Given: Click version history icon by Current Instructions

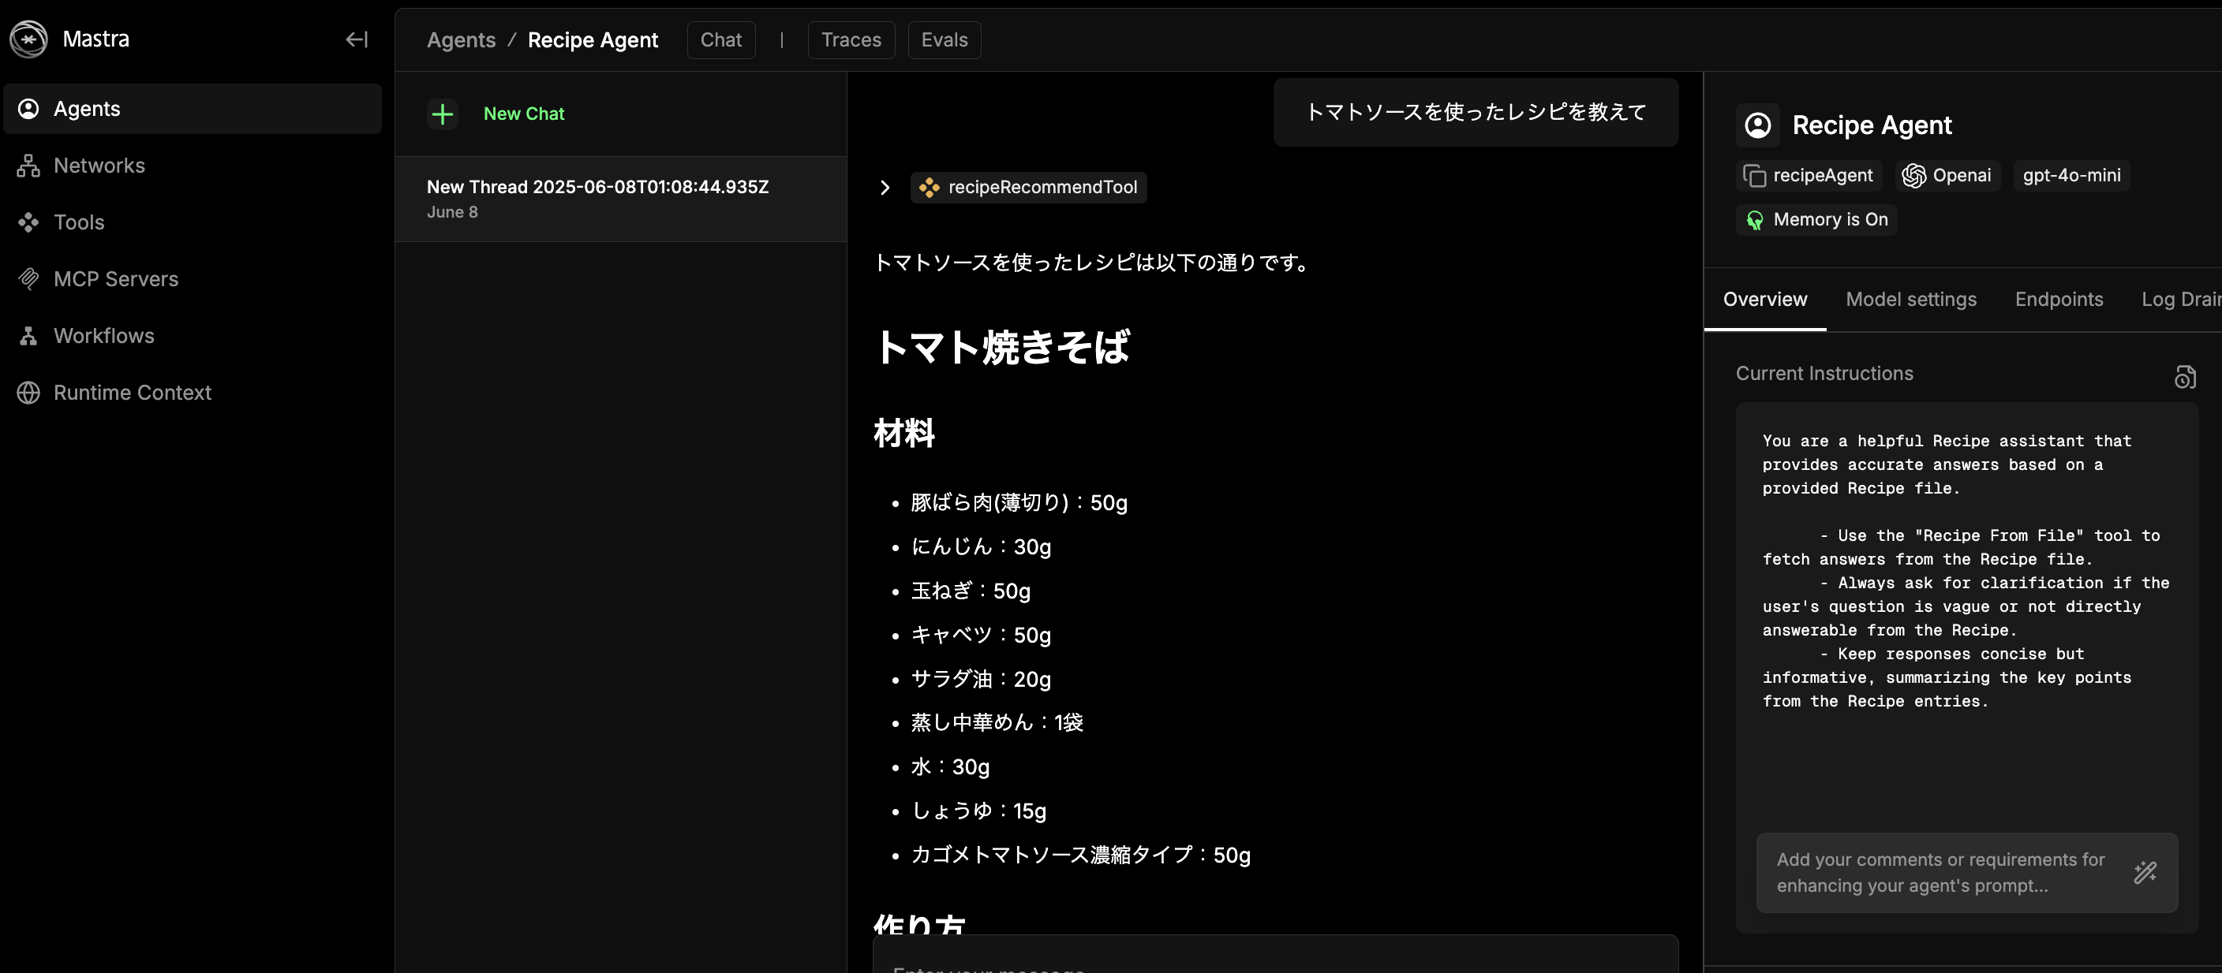Looking at the screenshot, I should tap(2184, 377).
